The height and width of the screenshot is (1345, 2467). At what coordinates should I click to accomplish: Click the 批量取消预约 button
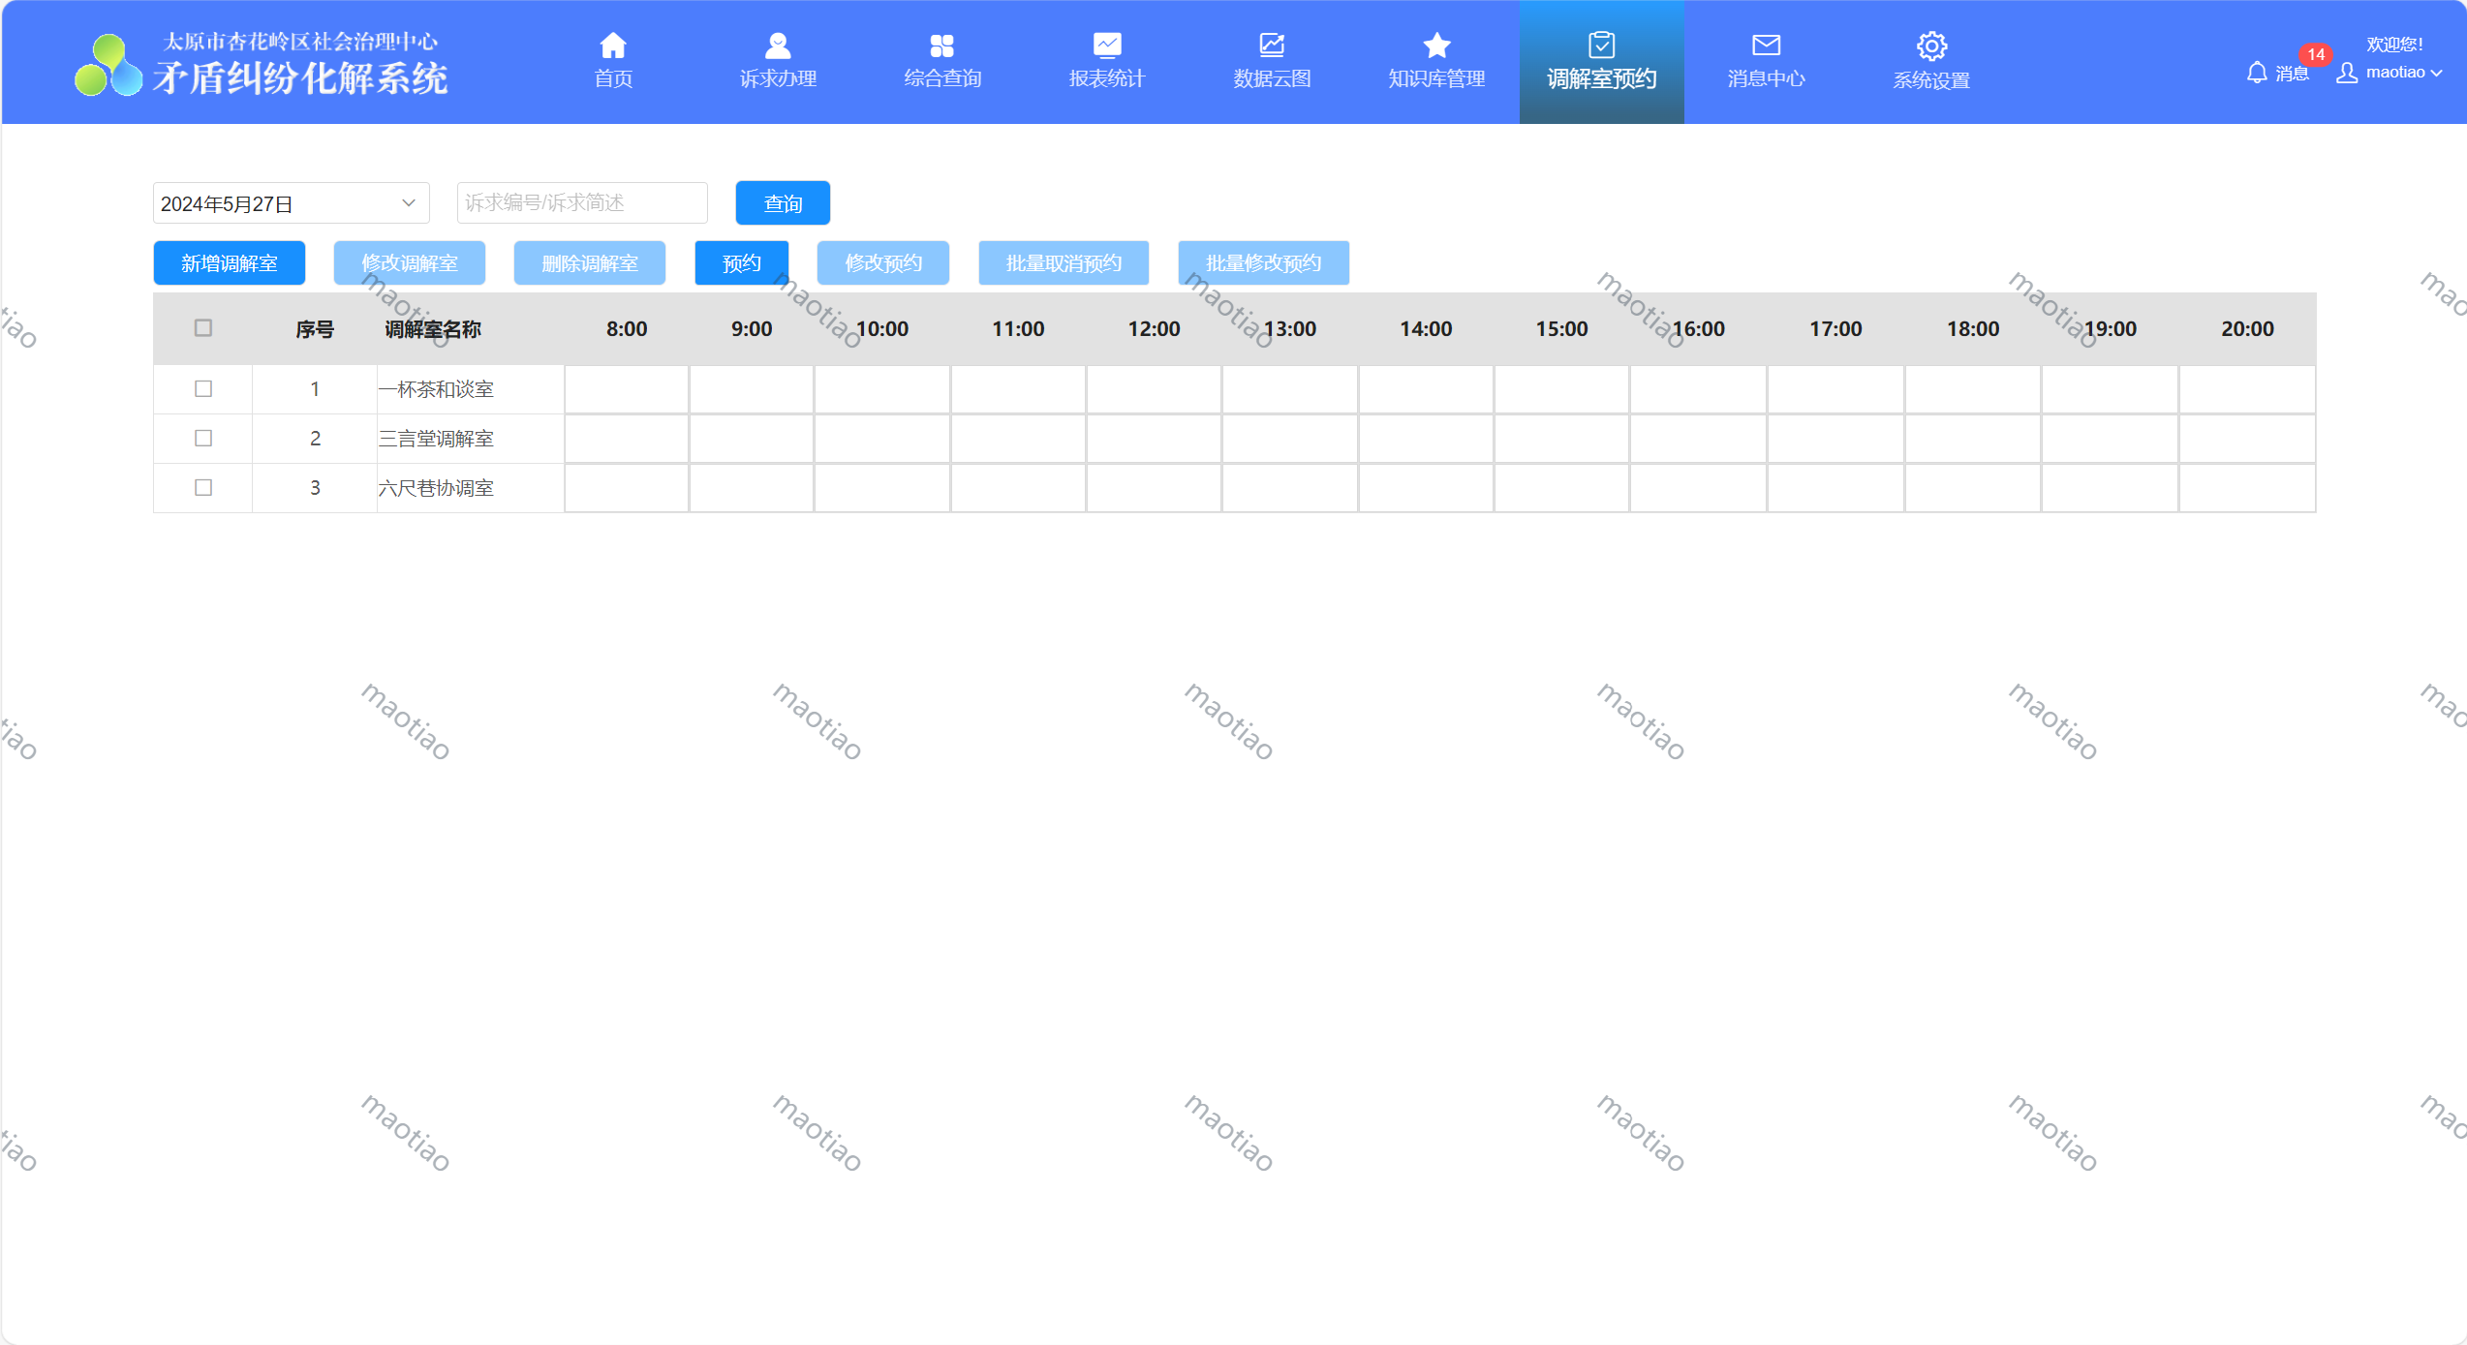[1064, 263]
